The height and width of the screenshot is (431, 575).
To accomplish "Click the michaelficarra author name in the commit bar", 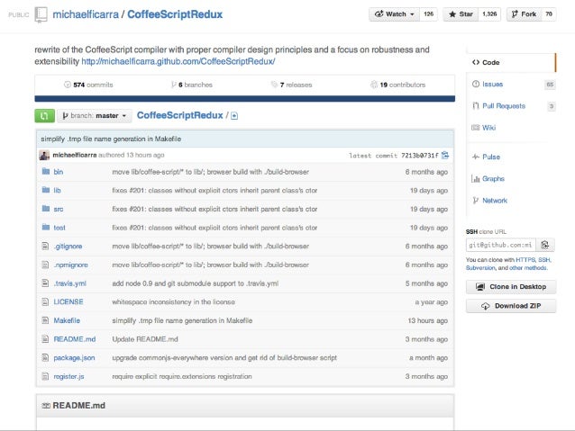I will click(75, 156).
